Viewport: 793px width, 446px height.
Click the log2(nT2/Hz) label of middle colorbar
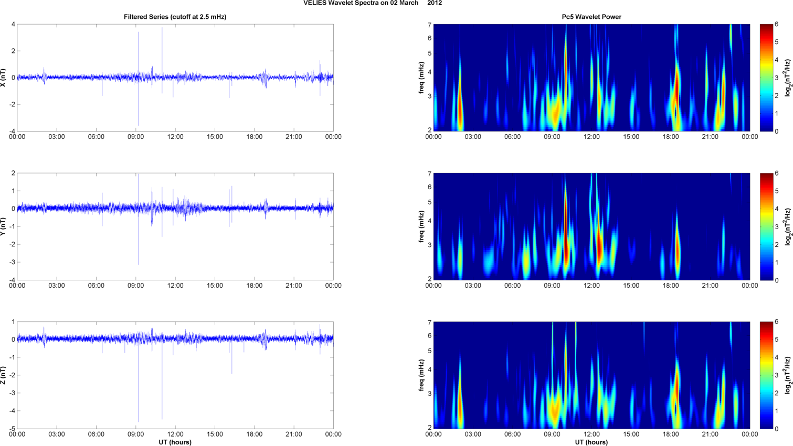coord(787,226)
